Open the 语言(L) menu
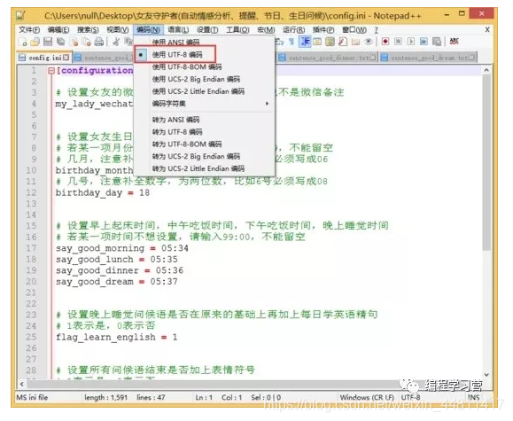The width and height of the screenshot is (513, 421). (x=178, y=30)
